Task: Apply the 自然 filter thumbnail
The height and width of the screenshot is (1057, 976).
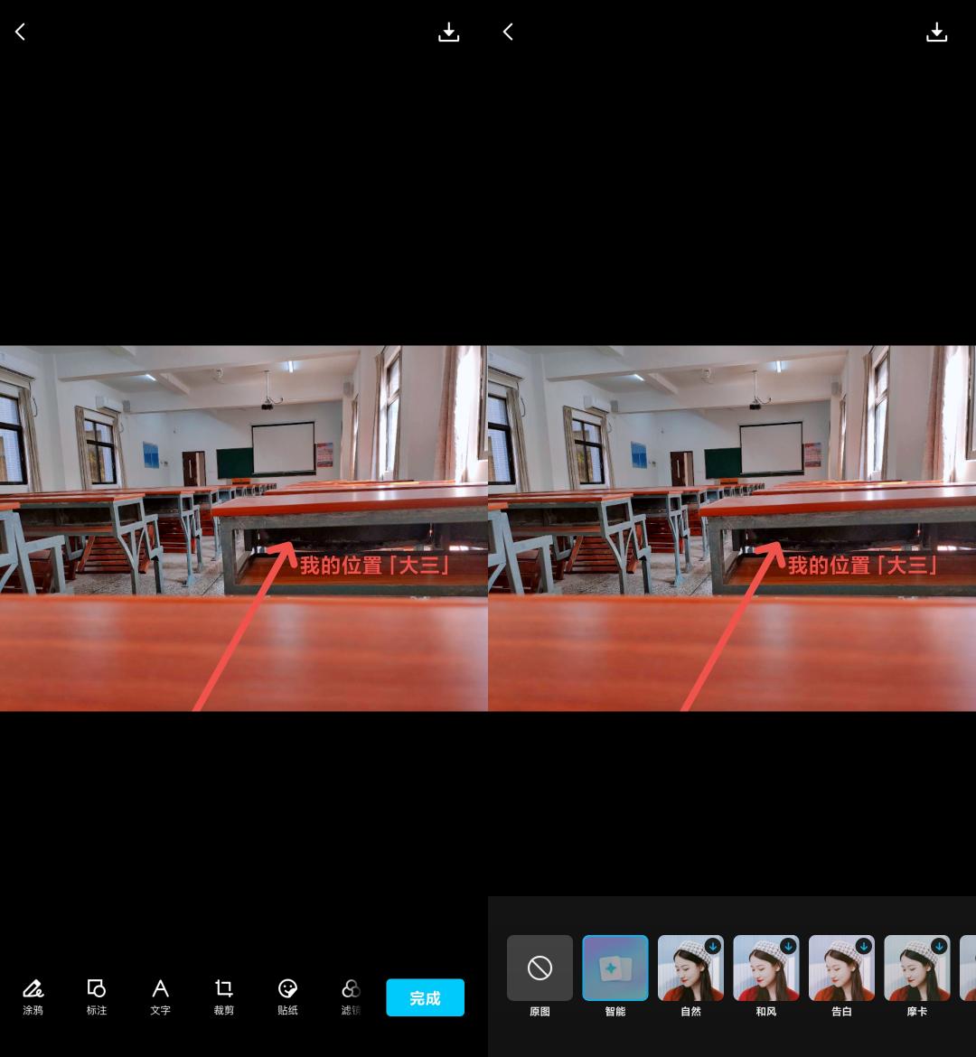Action: pyautogui.click(x=690, y=968)
